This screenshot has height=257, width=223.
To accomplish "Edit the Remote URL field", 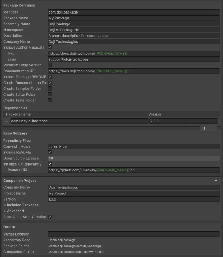I will [134, 170].
